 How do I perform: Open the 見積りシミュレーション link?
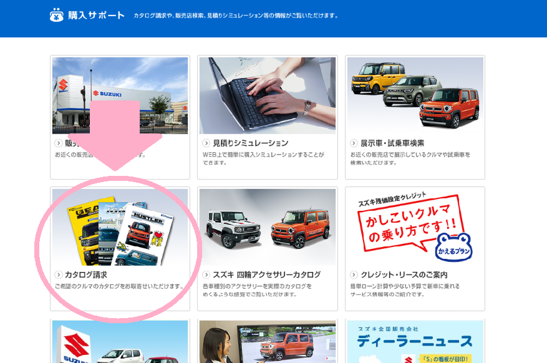point(251,143)
